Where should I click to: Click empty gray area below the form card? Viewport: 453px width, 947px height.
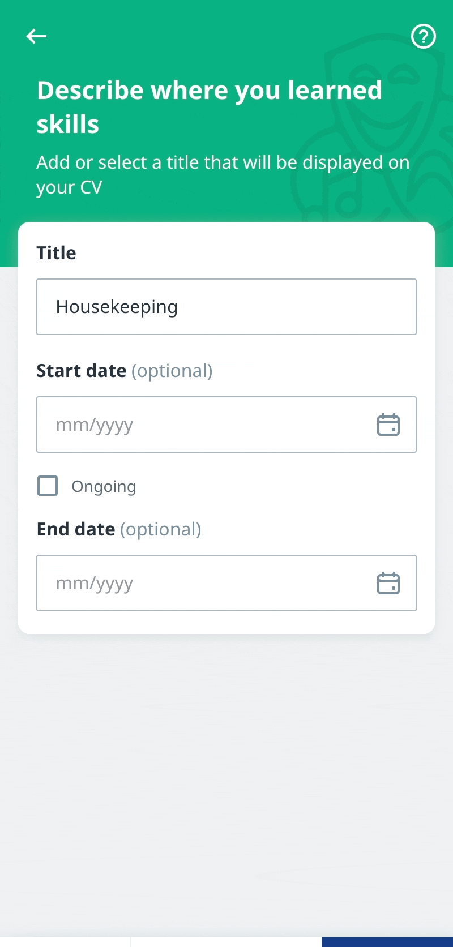pyautogui.click(x=226, y=781)
